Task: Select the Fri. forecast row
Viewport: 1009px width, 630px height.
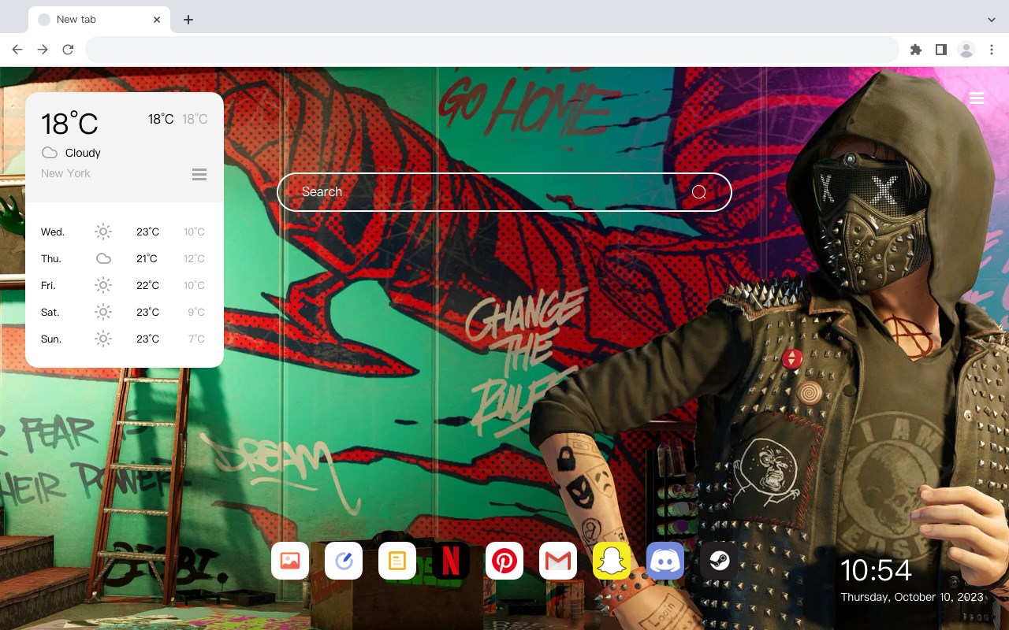Action: coord(125,285)
